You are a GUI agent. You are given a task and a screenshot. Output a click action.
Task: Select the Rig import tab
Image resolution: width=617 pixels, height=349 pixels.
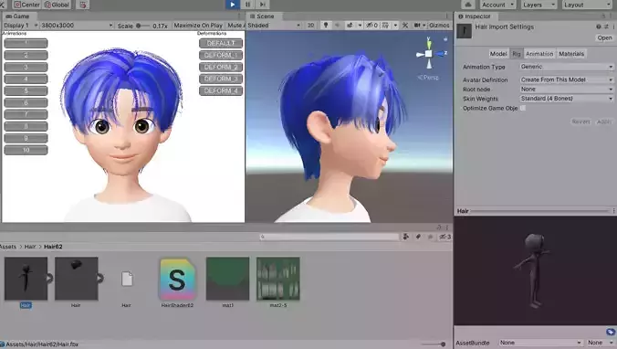pyautogui.click(x=517, y=54)
